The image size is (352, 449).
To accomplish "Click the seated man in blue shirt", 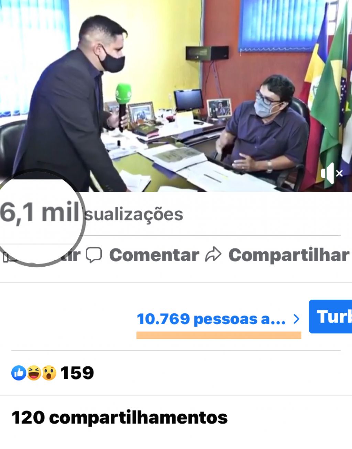I will [263, 129].
